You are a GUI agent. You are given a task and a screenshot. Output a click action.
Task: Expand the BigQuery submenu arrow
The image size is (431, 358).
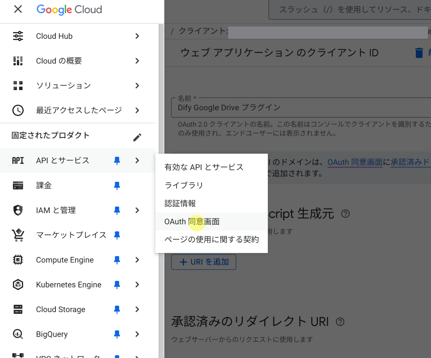pos(137,334)
